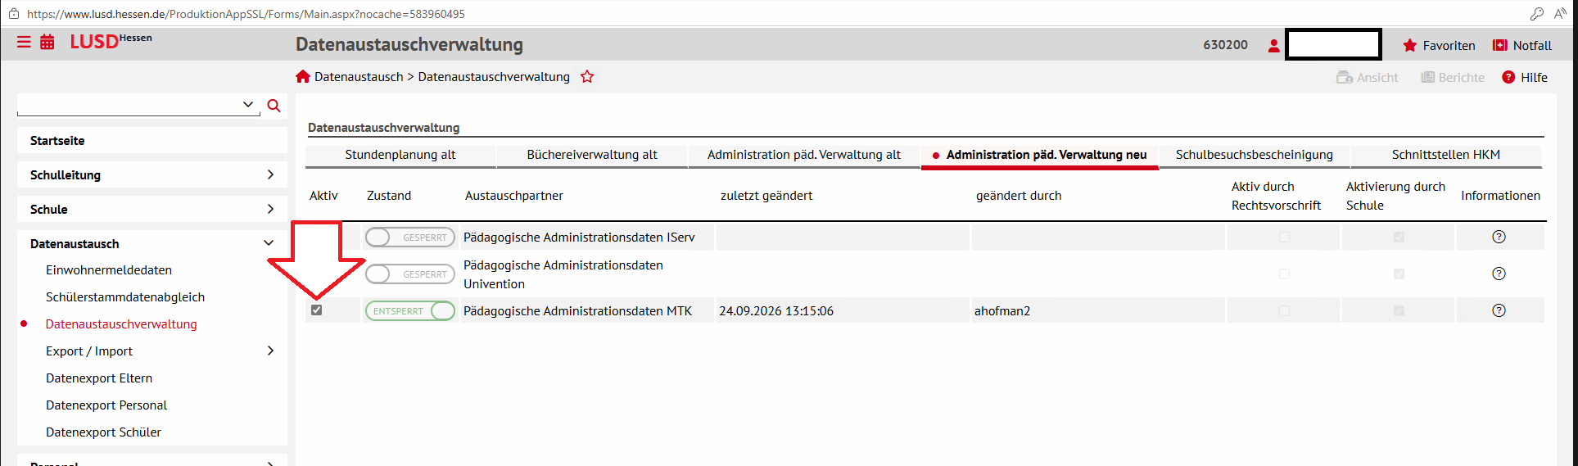
Task: Click Aktivierung durch Schule checkbox for MTK
Action: pyautogui.click(x=1399, y=311)
